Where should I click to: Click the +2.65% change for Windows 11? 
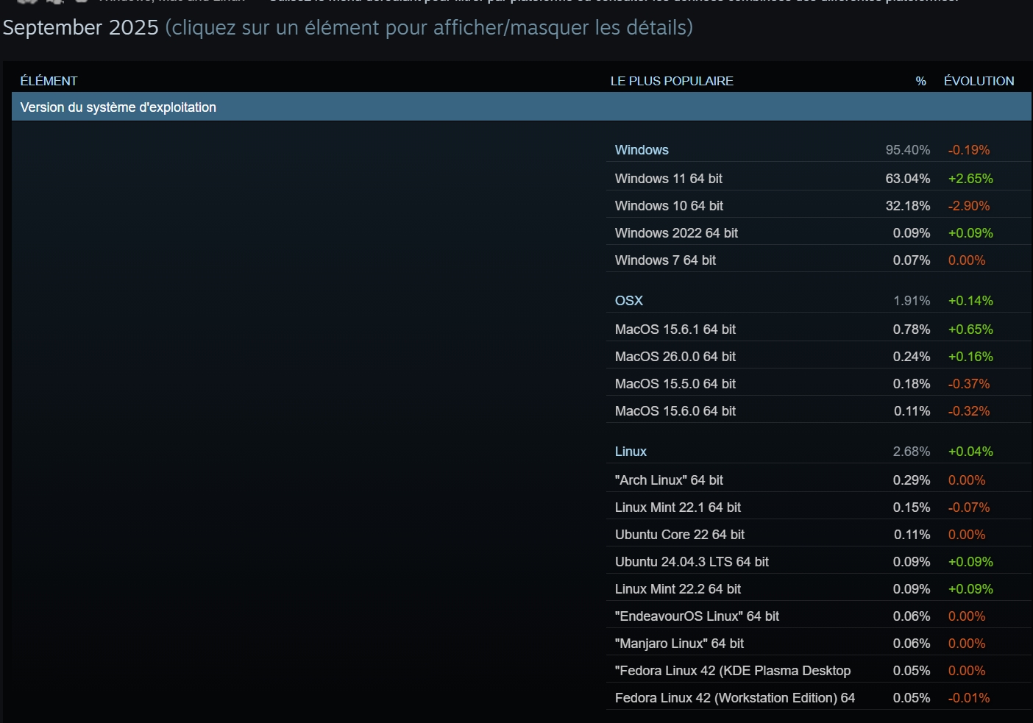970,179
